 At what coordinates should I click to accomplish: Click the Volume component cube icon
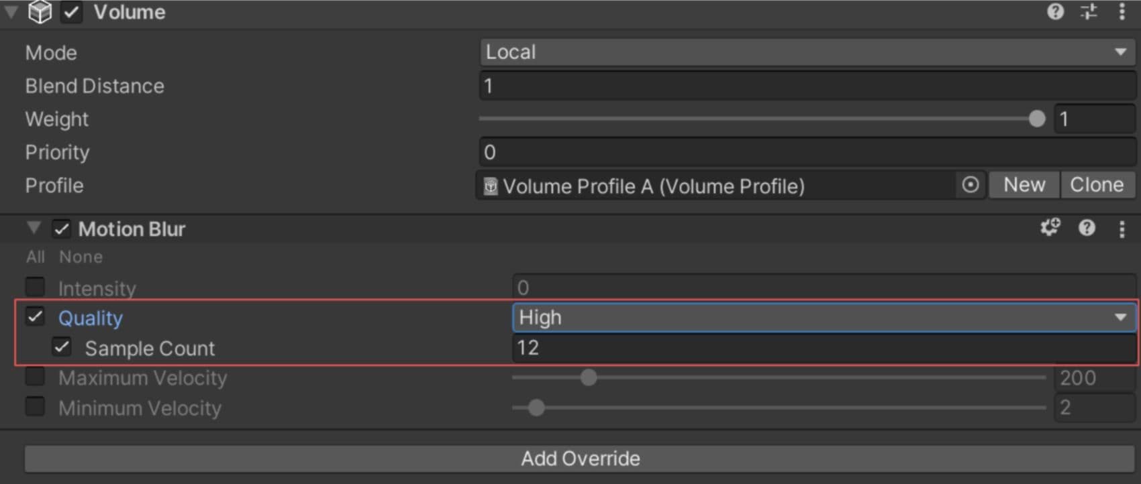(40, 12)
